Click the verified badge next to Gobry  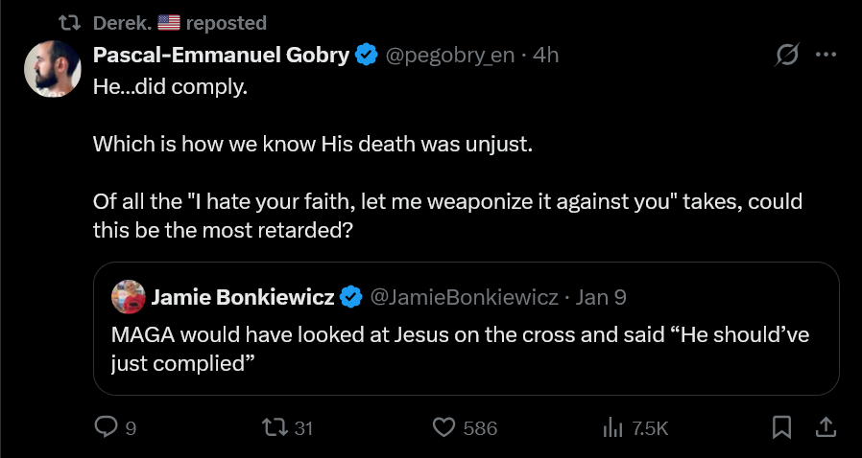click(x=366, y=56)
